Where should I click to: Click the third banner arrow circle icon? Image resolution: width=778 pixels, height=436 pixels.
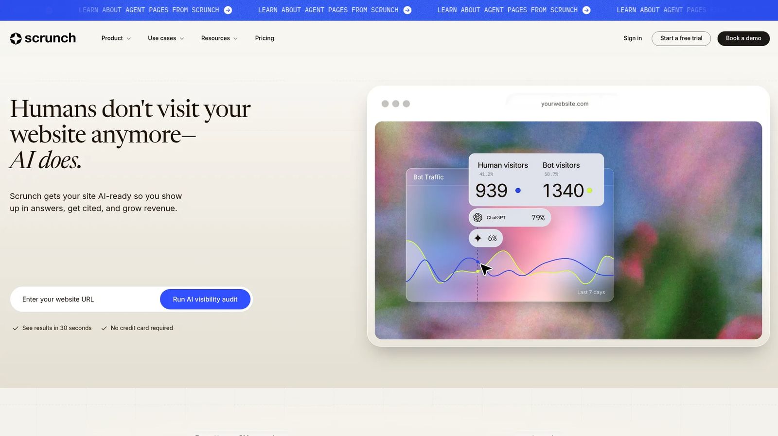(x=586, y=10)
